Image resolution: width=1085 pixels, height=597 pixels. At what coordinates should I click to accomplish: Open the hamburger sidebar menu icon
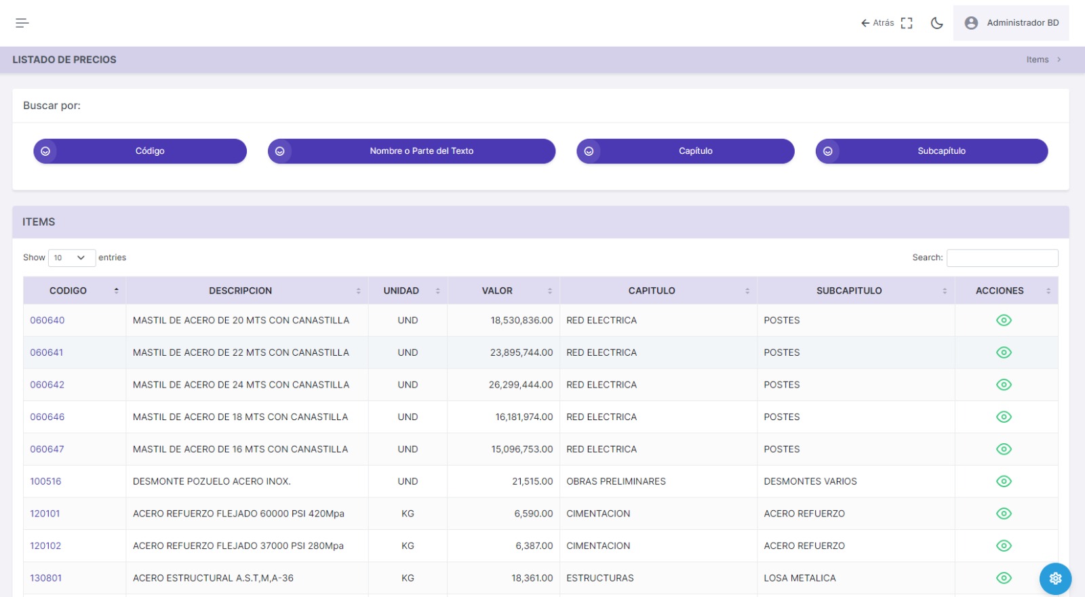[22, 23]
